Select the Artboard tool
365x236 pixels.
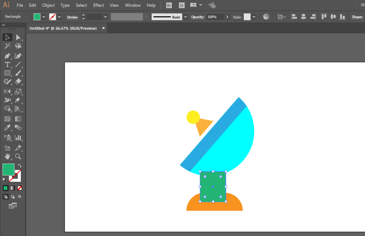click(x=7, y=148)
